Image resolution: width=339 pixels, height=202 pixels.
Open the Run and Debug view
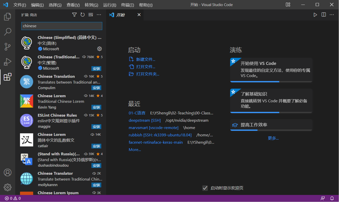click(x=8, y=62)
